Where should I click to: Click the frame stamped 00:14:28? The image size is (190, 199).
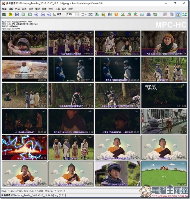[x=164, y=95]
